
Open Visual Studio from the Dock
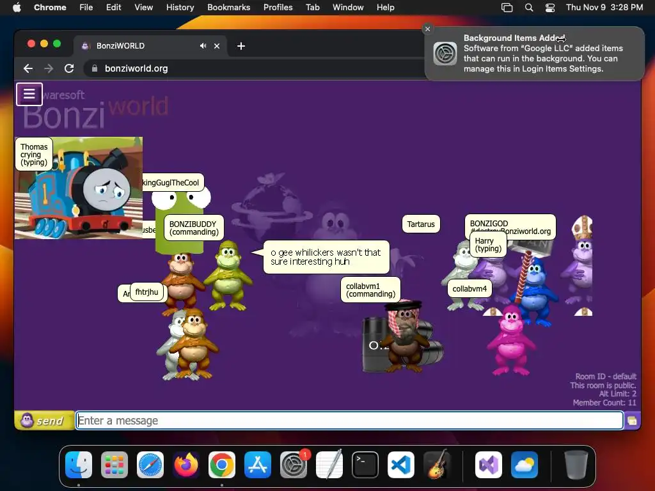pos(489,465)
